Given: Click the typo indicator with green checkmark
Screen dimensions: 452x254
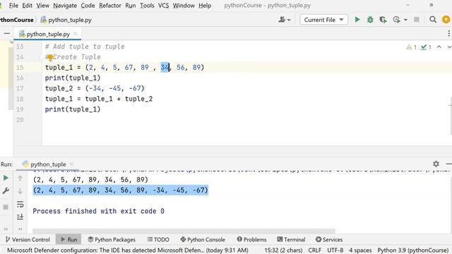Looking at the screenshot, I should (426, 47).
